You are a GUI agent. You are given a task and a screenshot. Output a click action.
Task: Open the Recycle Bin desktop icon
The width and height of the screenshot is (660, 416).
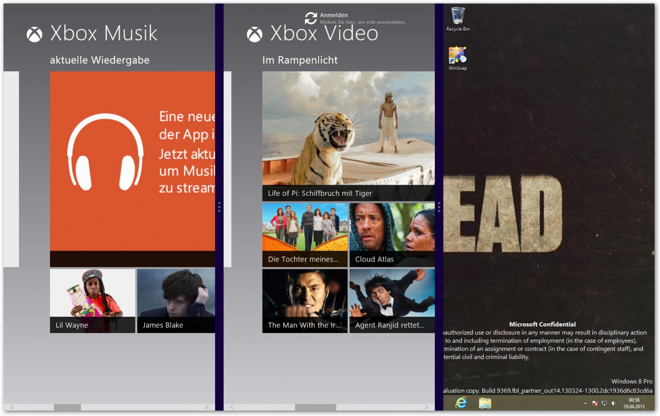pos(458,19)
